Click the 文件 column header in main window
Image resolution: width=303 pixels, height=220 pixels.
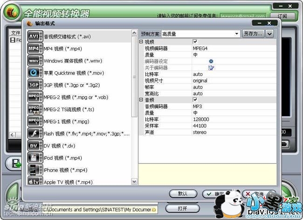click(15, 33)
